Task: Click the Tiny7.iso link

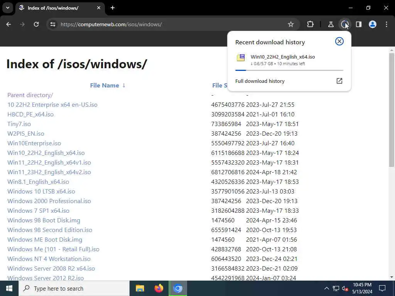Action: click(x=19, y=124)
